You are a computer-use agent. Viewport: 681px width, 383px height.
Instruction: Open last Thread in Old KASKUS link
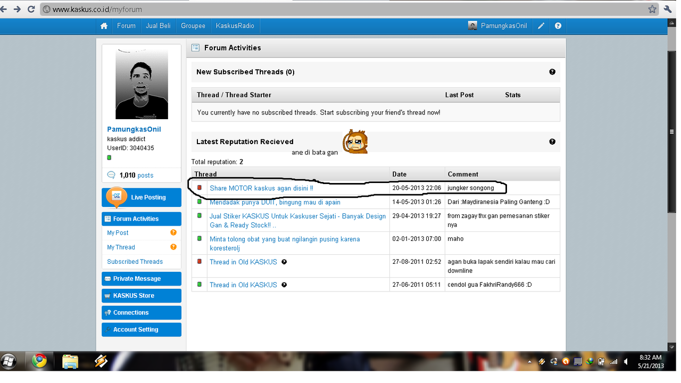click(243, 285)
